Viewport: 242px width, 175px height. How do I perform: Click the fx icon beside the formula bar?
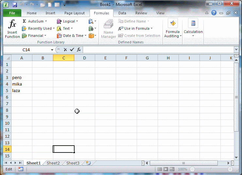click(x=79, y=50)
